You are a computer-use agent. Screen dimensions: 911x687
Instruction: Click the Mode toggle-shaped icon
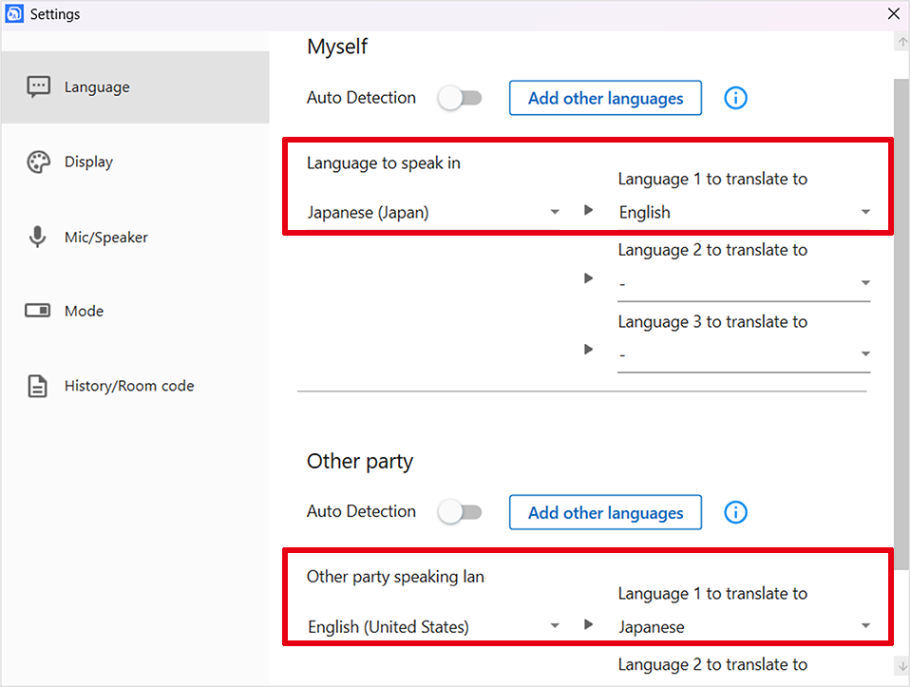click(x=38, y=311)
